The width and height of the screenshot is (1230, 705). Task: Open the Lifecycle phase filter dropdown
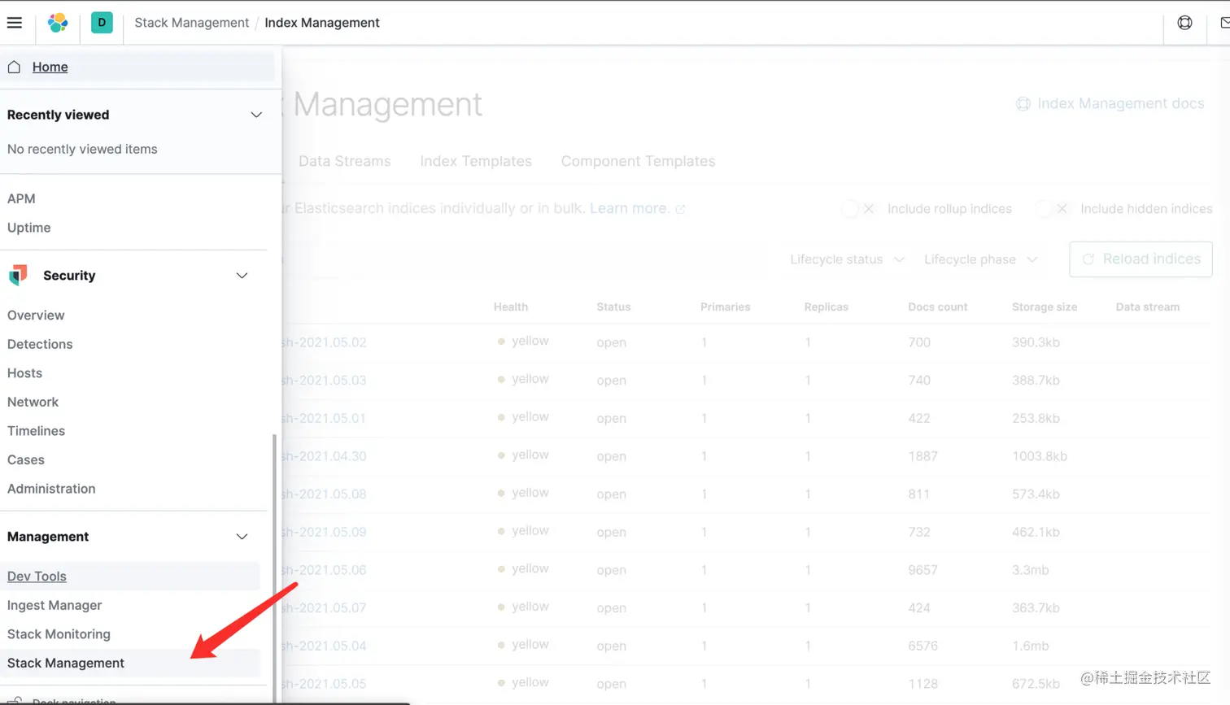click(x=980, y=259)
